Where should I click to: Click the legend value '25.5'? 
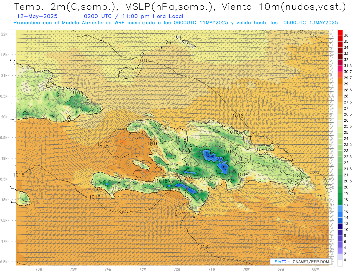point(348,126)
